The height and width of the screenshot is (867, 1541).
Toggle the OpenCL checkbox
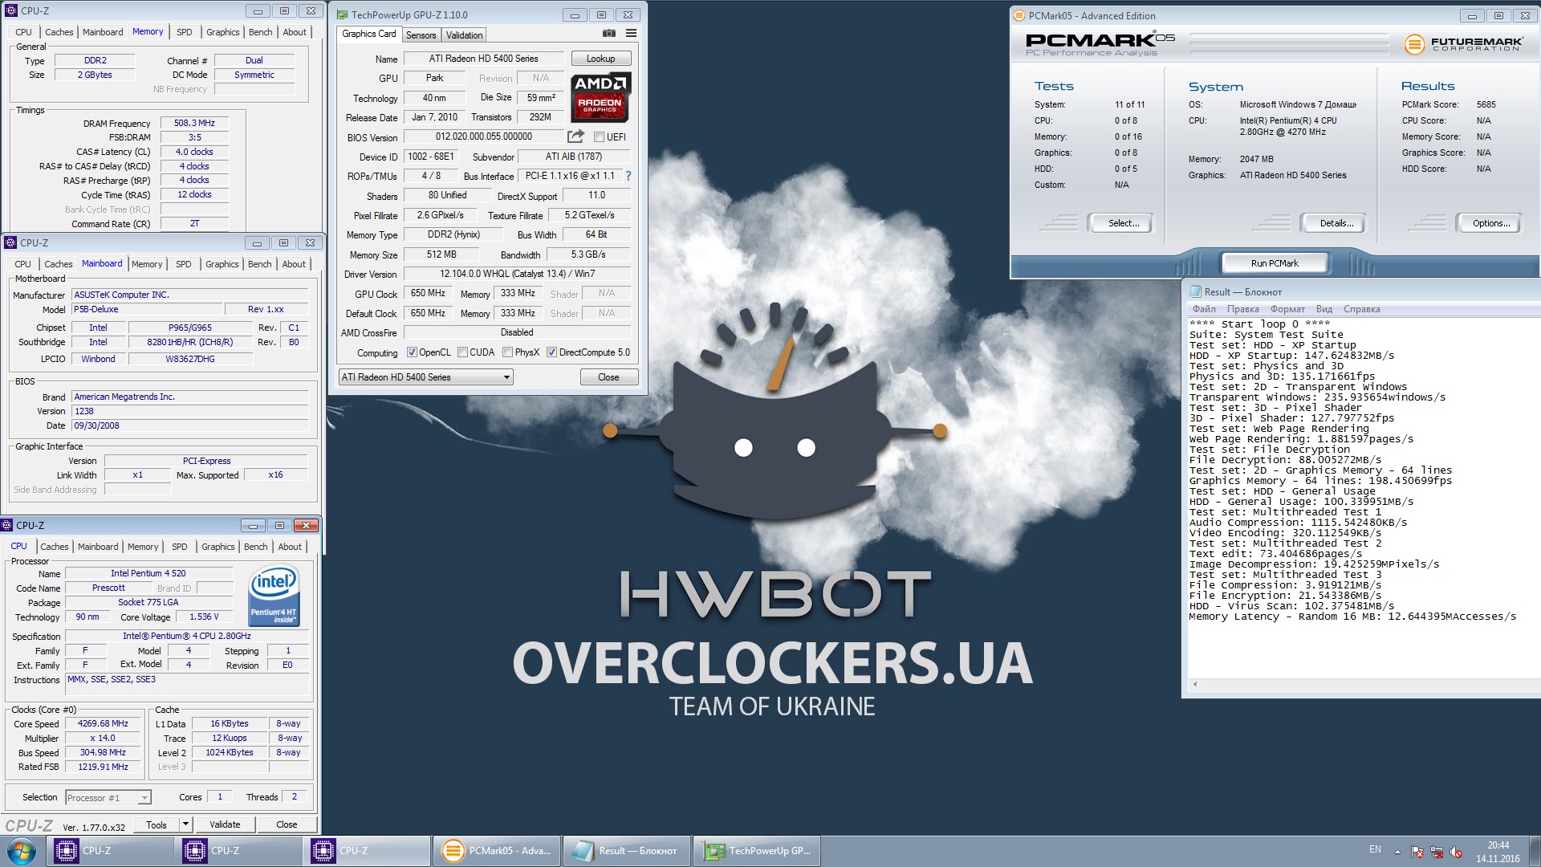(412, 352)
